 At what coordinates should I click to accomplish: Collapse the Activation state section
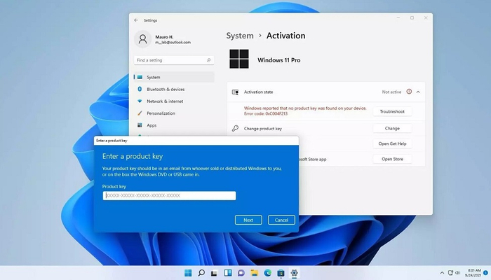click(418, 92)
